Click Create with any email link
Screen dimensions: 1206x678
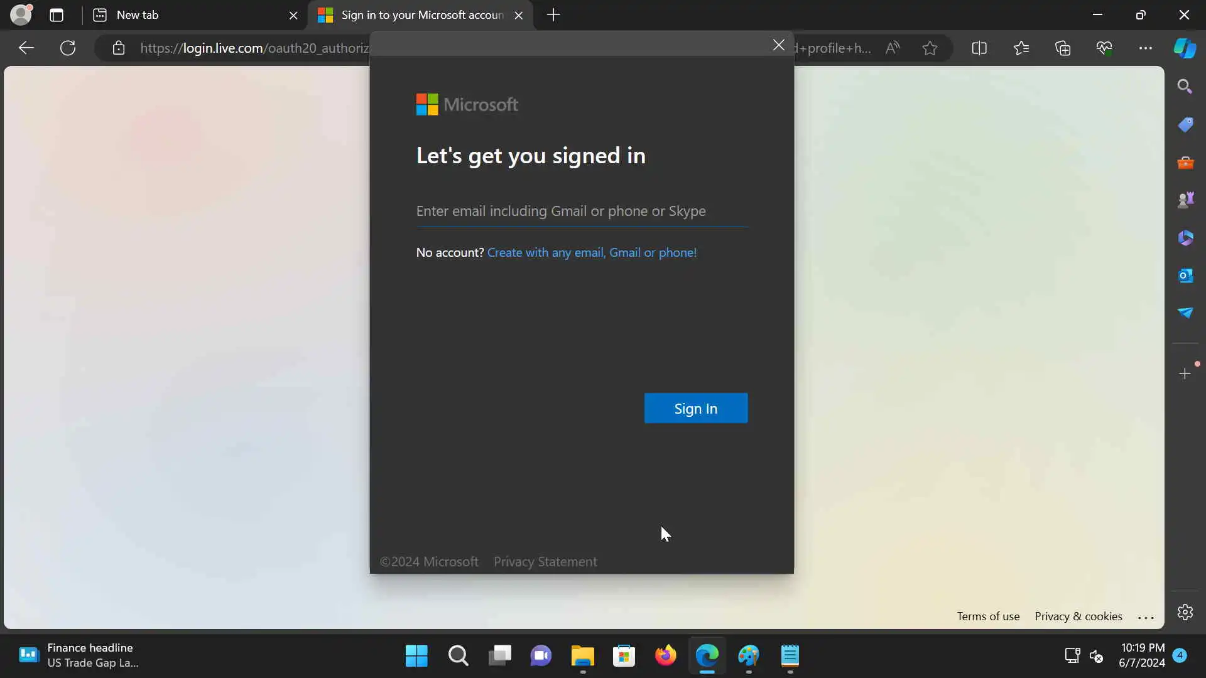(x=592, y=252)
